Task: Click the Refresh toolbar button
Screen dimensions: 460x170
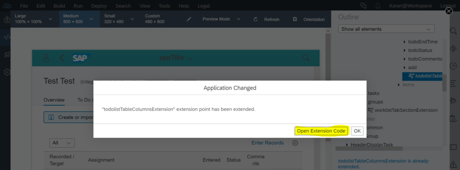Action: (x=266, y=19)
